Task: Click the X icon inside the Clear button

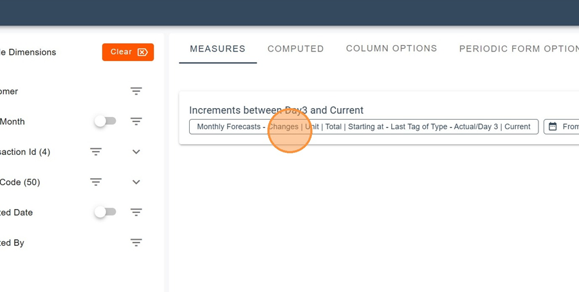Action: (x=143, y=52)
